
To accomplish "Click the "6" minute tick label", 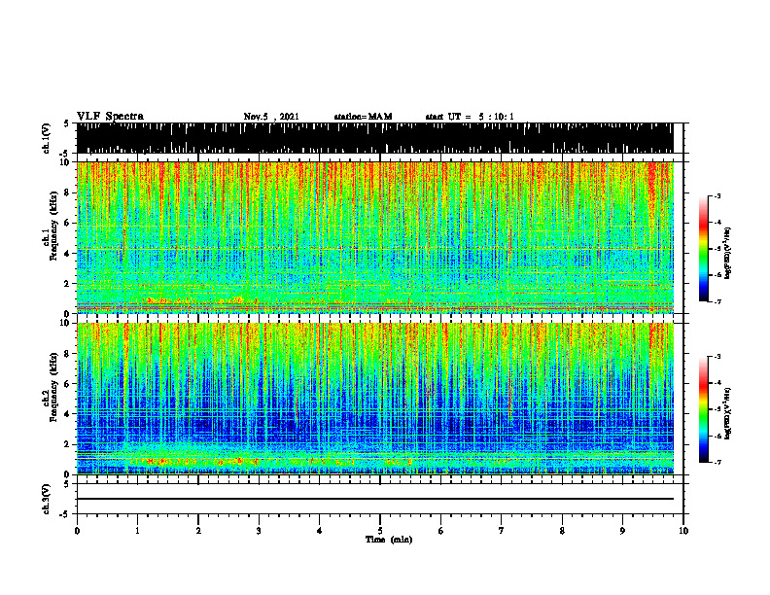I will (x=441, y=531).
